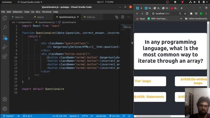Open new tab in browser
The image size is (210, 118).
point(181,8)
